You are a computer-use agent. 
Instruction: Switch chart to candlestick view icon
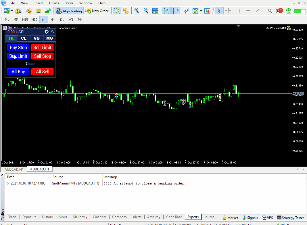[x=117, y=11]
